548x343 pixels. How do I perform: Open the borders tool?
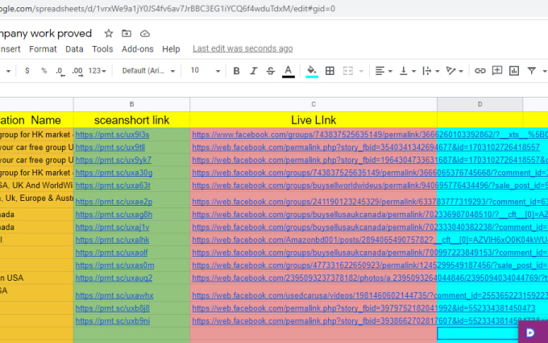[x=330, y=71]
